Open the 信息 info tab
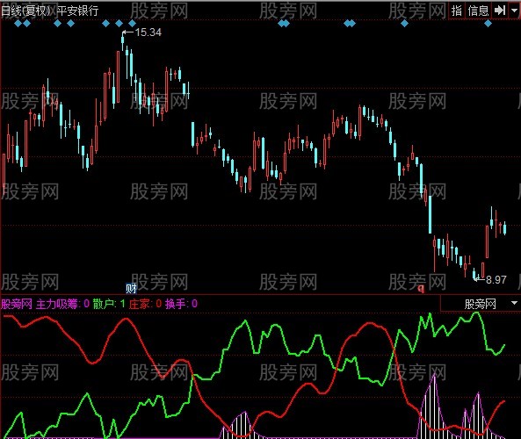Viewport: 521px width, 439px height. [x=478, y=11]
